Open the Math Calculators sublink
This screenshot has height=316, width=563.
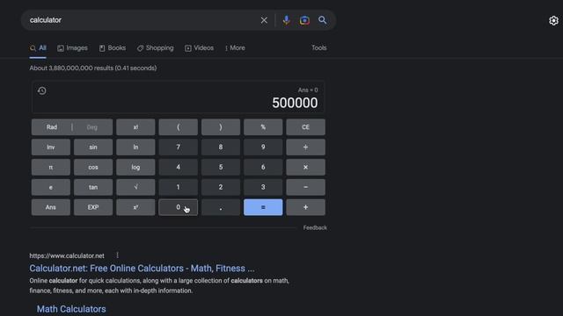click(x=71, y=309)
